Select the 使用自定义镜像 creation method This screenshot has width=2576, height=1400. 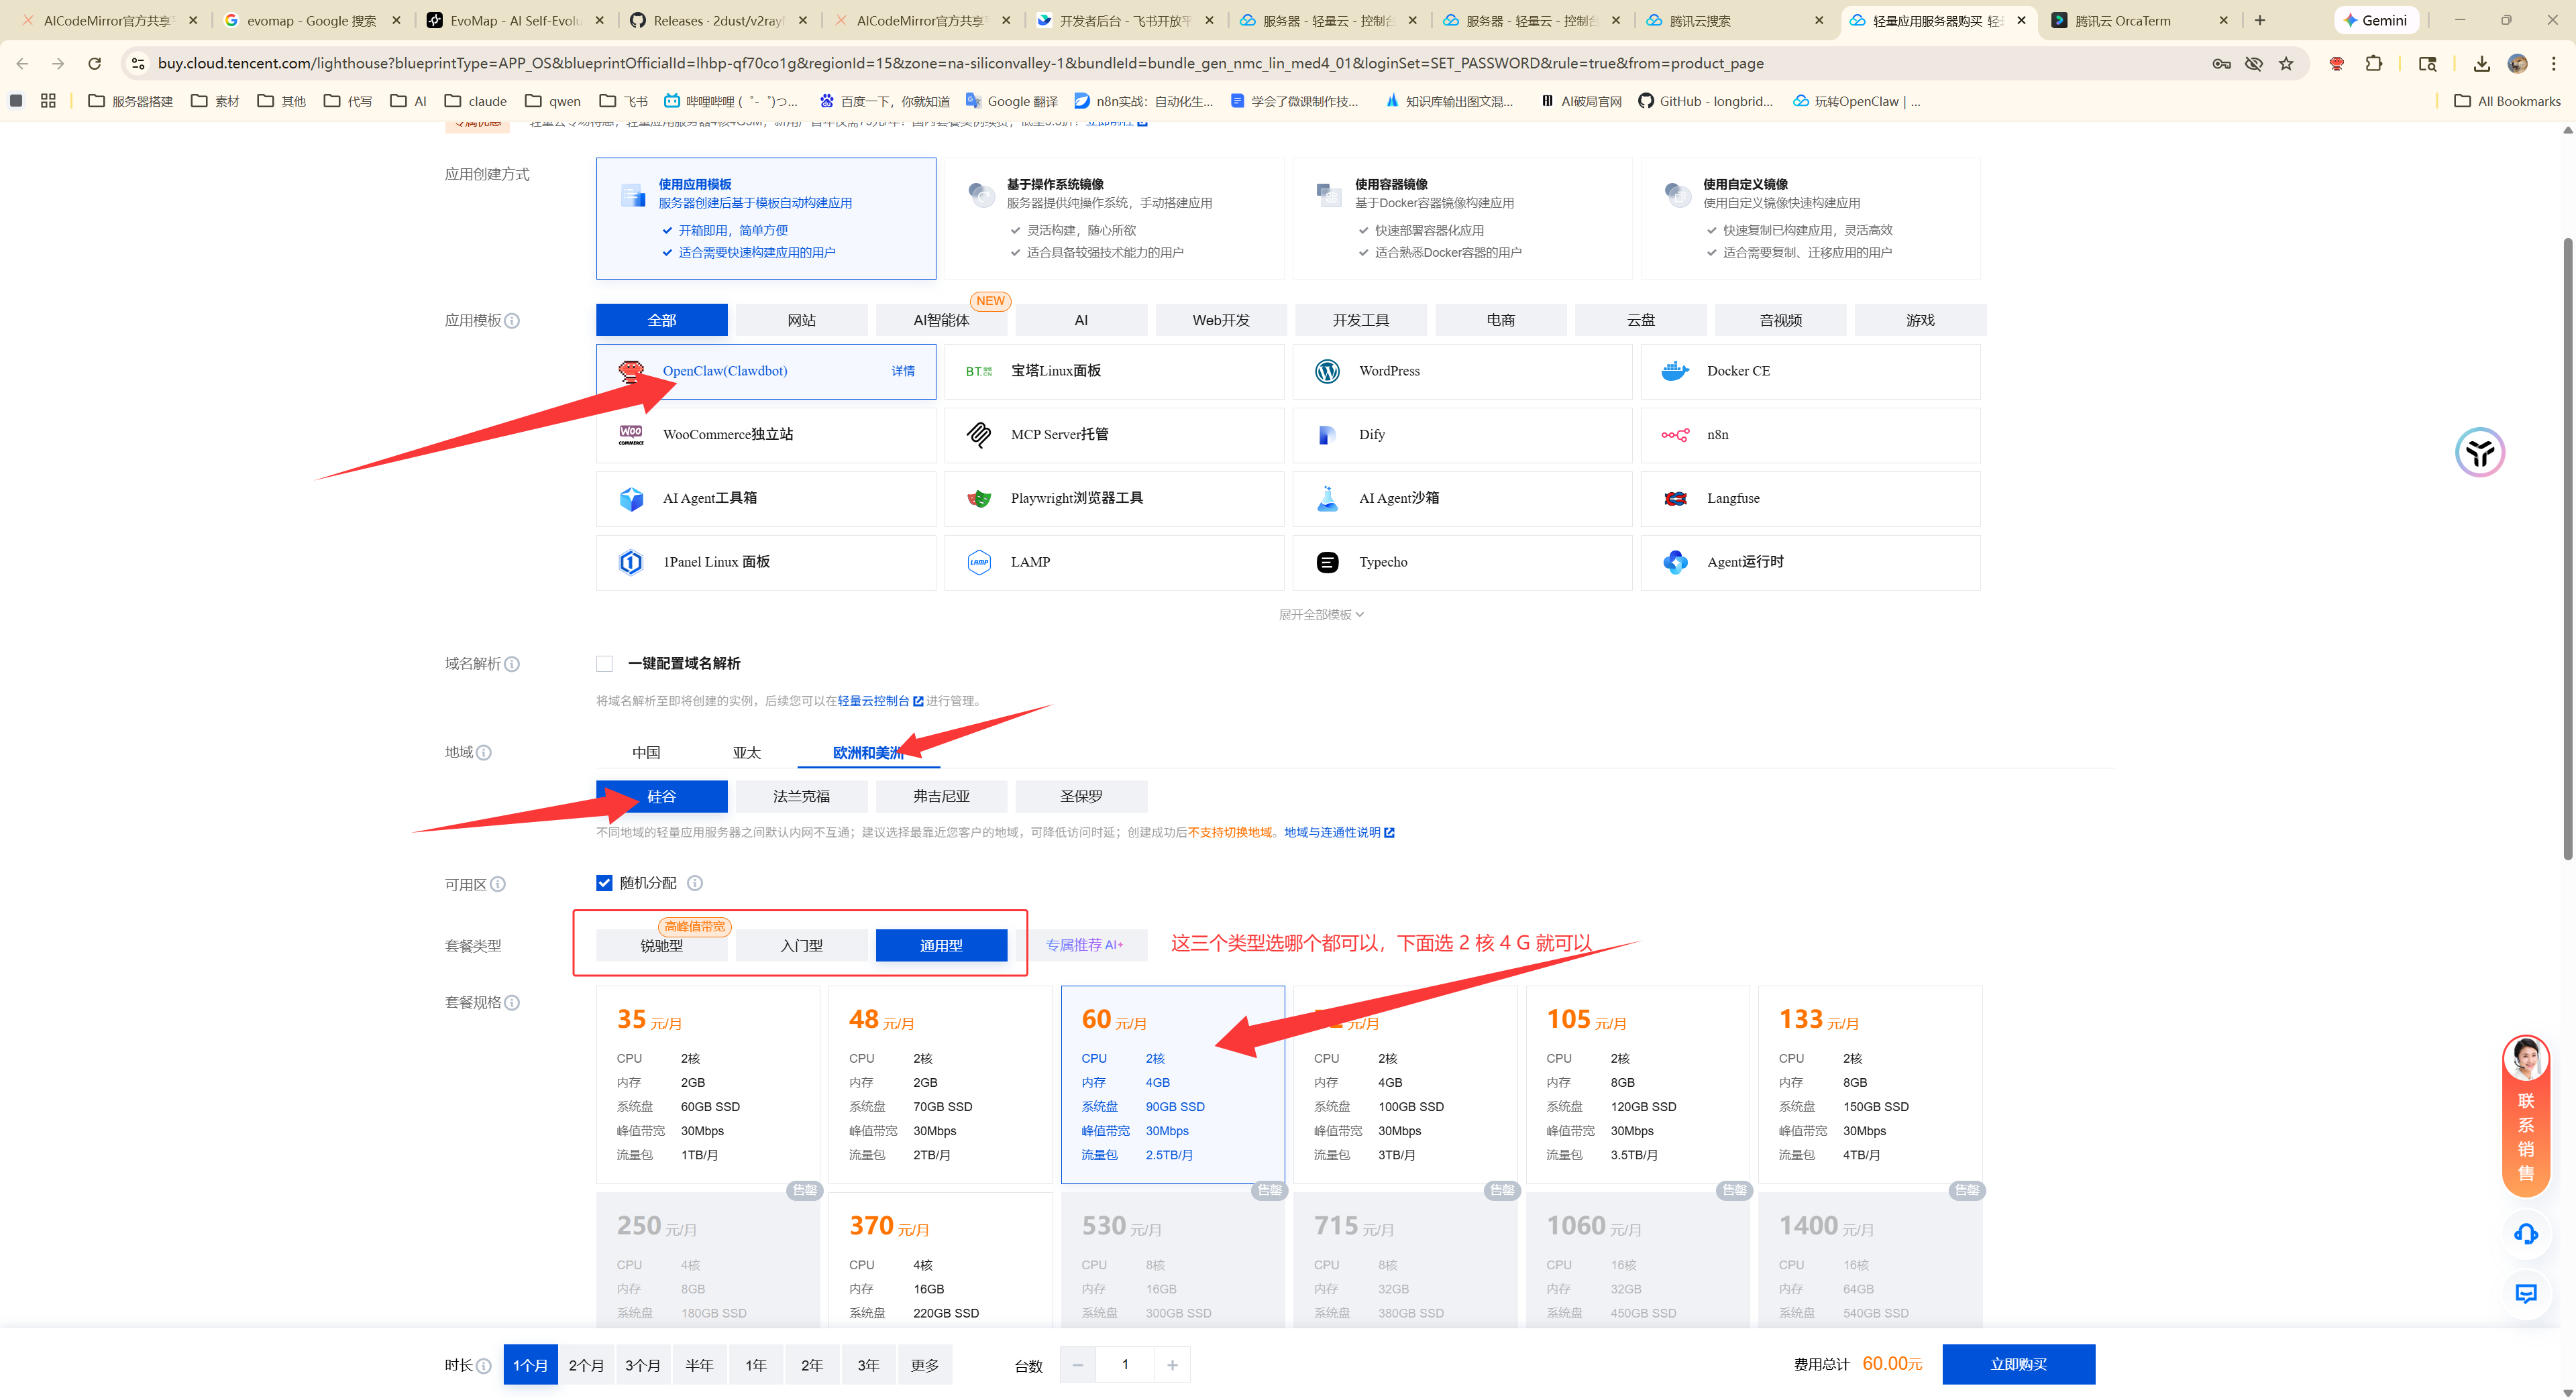pyautogui.click(x=1810, y=218)
